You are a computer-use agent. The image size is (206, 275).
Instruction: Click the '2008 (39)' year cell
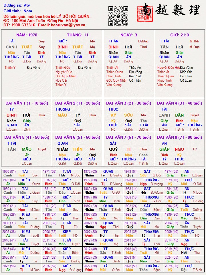point(144,234)
